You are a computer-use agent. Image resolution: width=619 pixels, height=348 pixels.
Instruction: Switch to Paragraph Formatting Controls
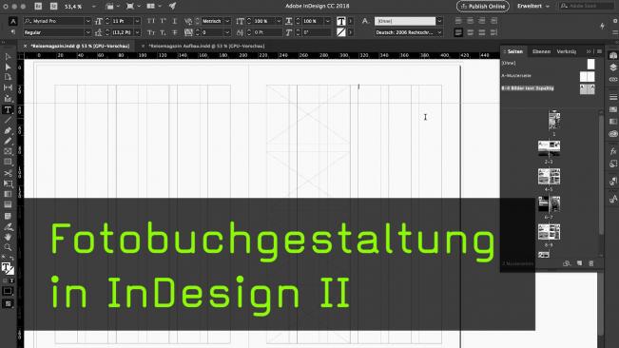tap(12, 32)
